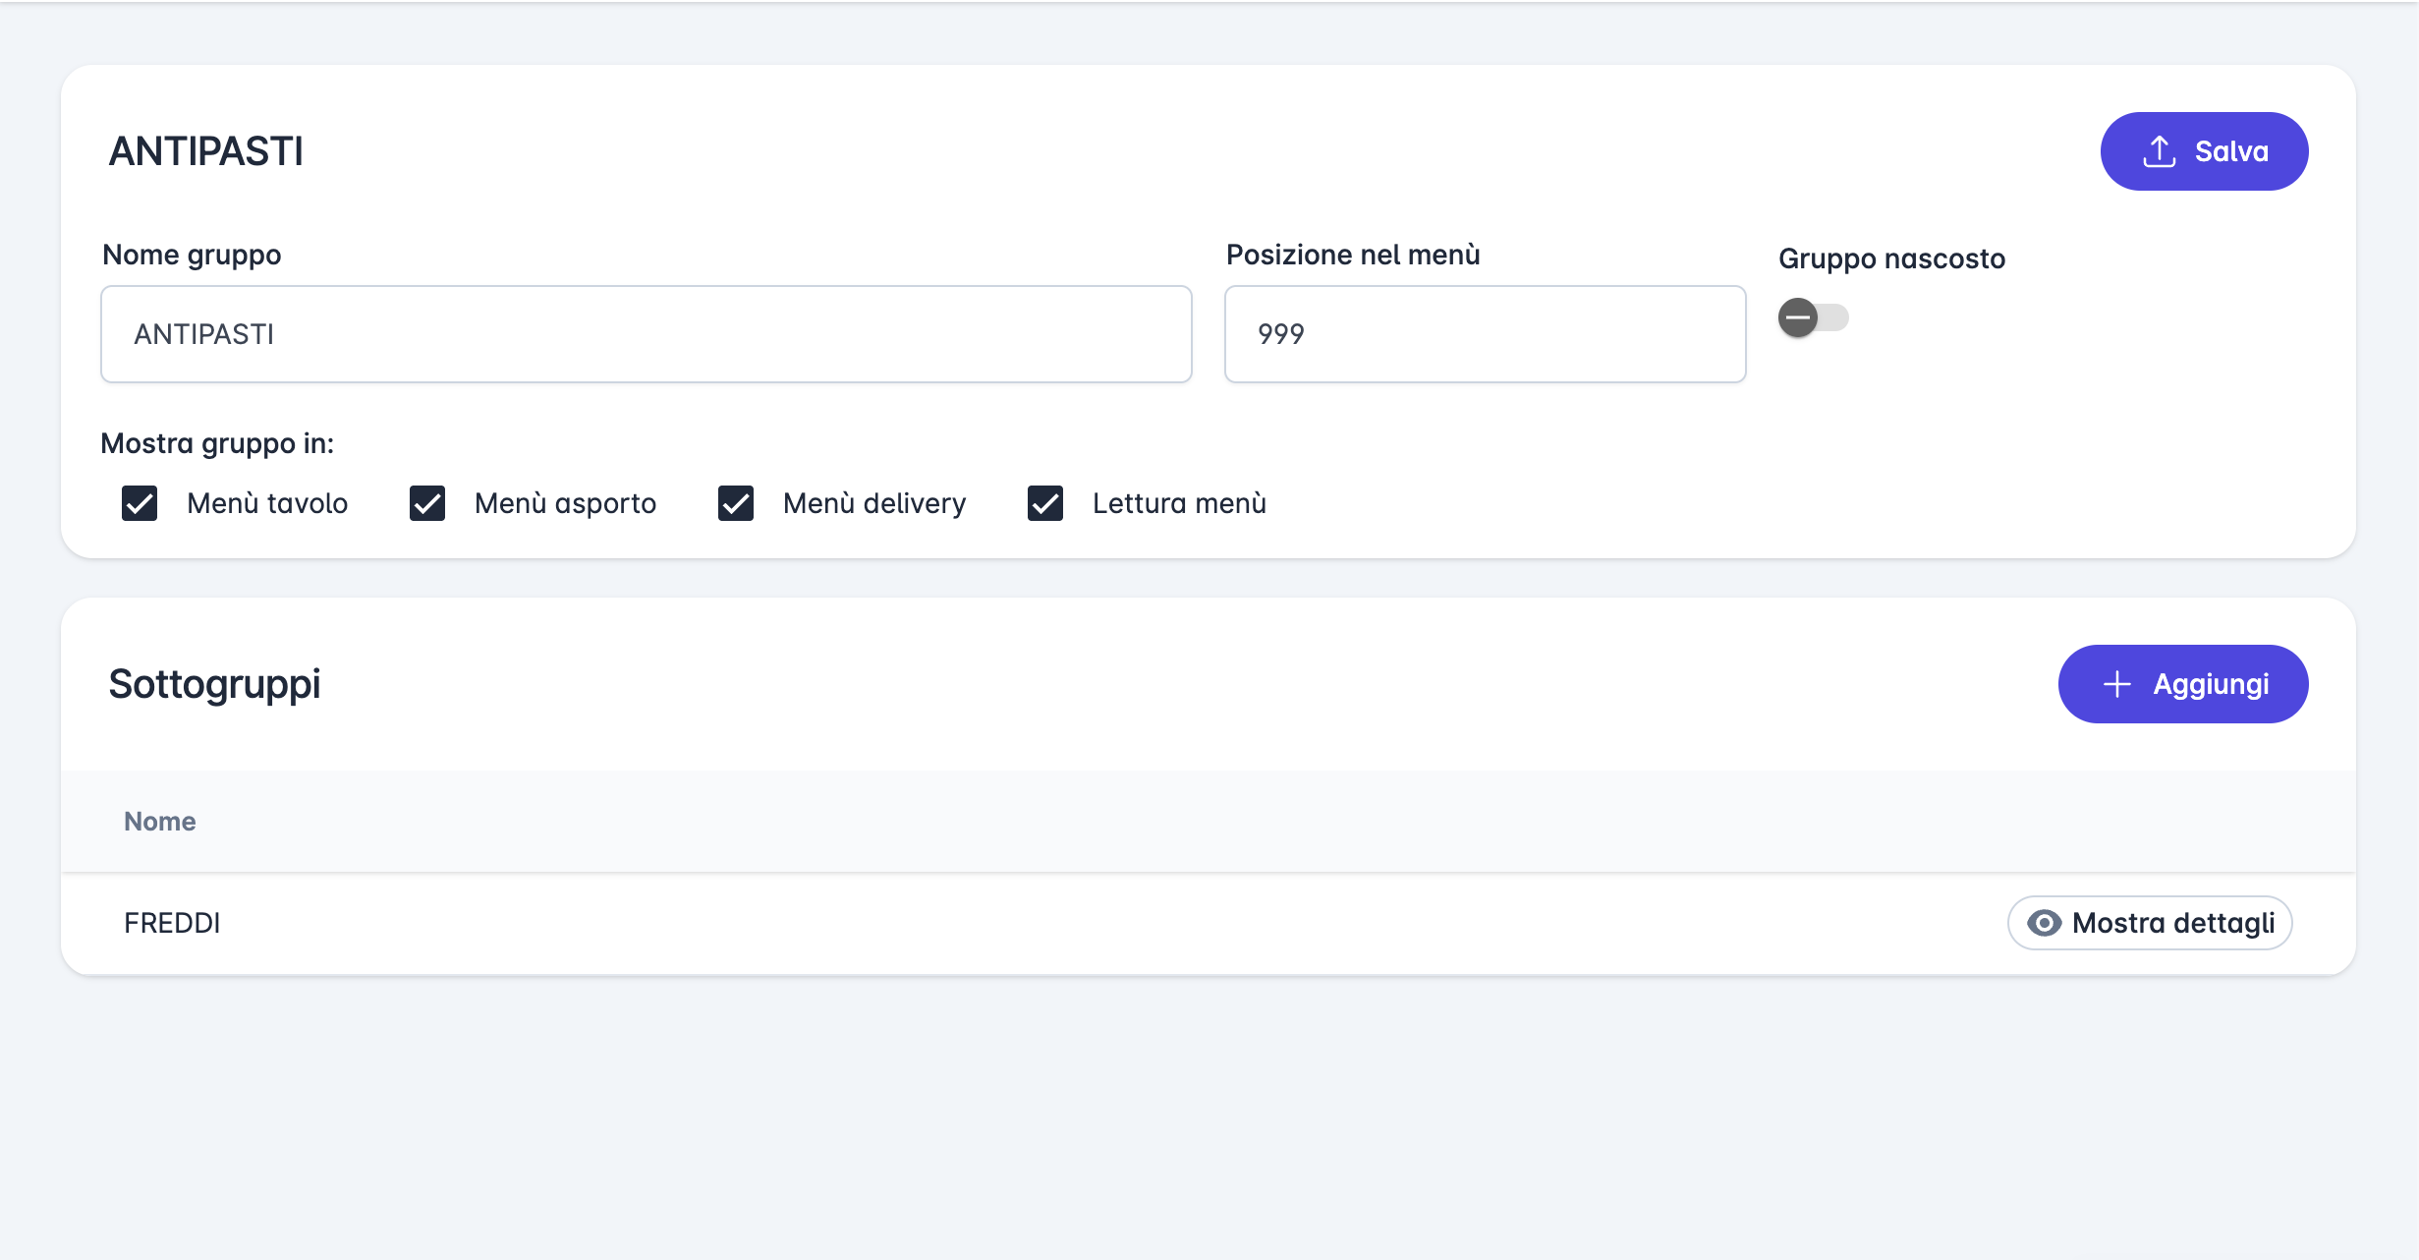This screenshot has height=1260, width=2419.
Task: Click into the Posizione nel menù field
Action: point(1485,334)
